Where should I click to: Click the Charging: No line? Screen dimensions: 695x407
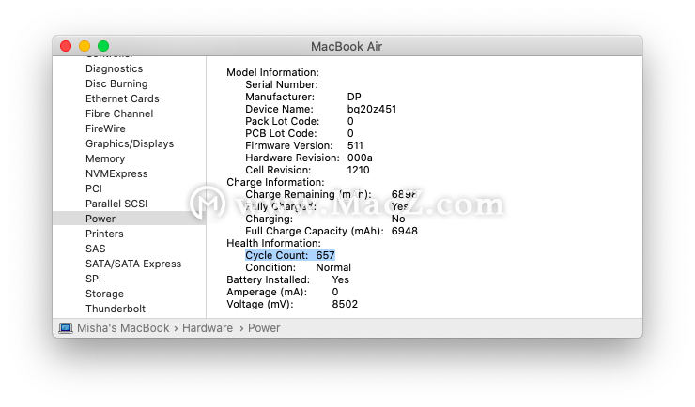(x=325, y=219)
